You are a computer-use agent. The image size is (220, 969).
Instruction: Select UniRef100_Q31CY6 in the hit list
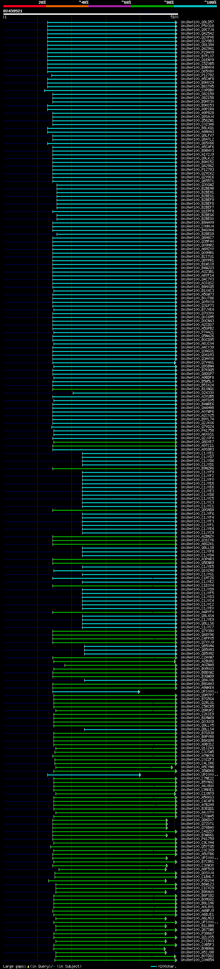click(x=197, y=540)
